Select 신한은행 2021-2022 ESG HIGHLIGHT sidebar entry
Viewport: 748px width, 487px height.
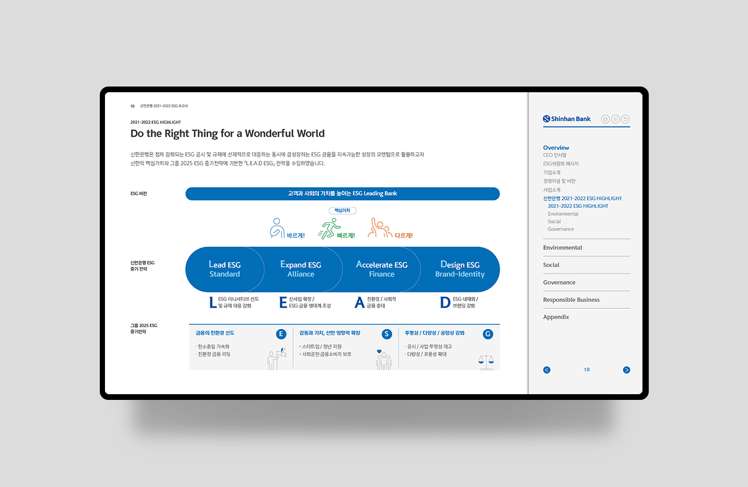(x=582, y=198)
